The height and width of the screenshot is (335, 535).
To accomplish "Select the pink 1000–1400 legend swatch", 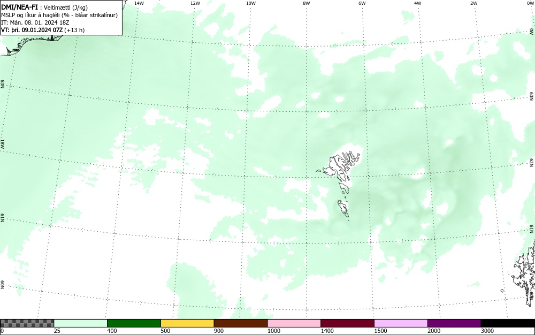I will point(294,323).
